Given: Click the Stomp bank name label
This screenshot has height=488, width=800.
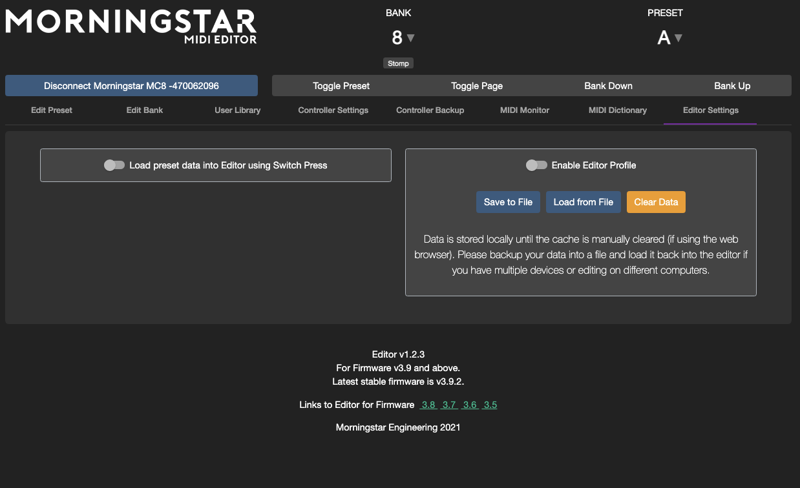Looking at the screenshot, I should pyautogui.click(x=398, y=63).
